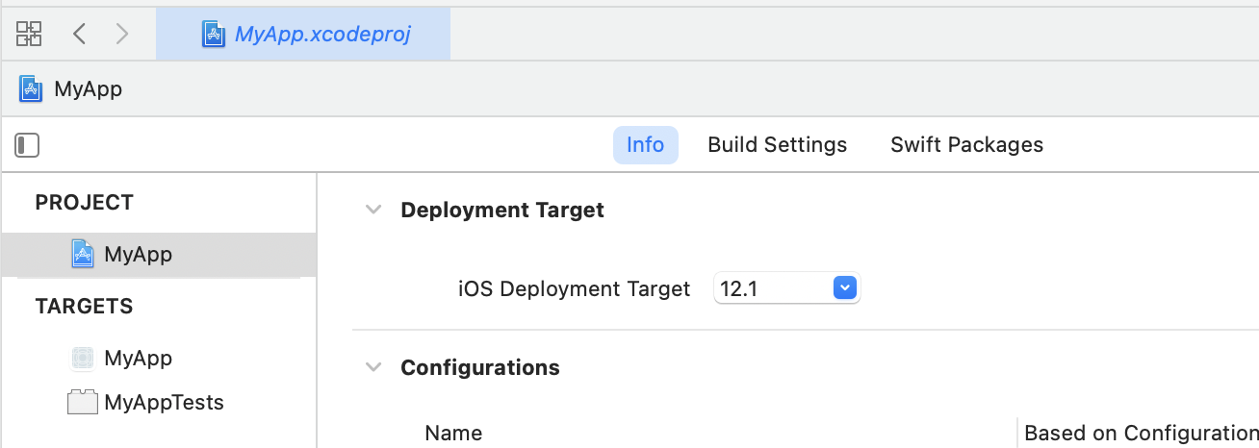
Task: Switch to the Build Settings tab
Action: tap(778, 144)
